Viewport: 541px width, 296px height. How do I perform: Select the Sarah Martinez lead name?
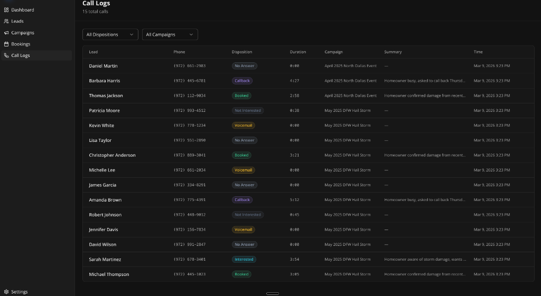point(105,260)
